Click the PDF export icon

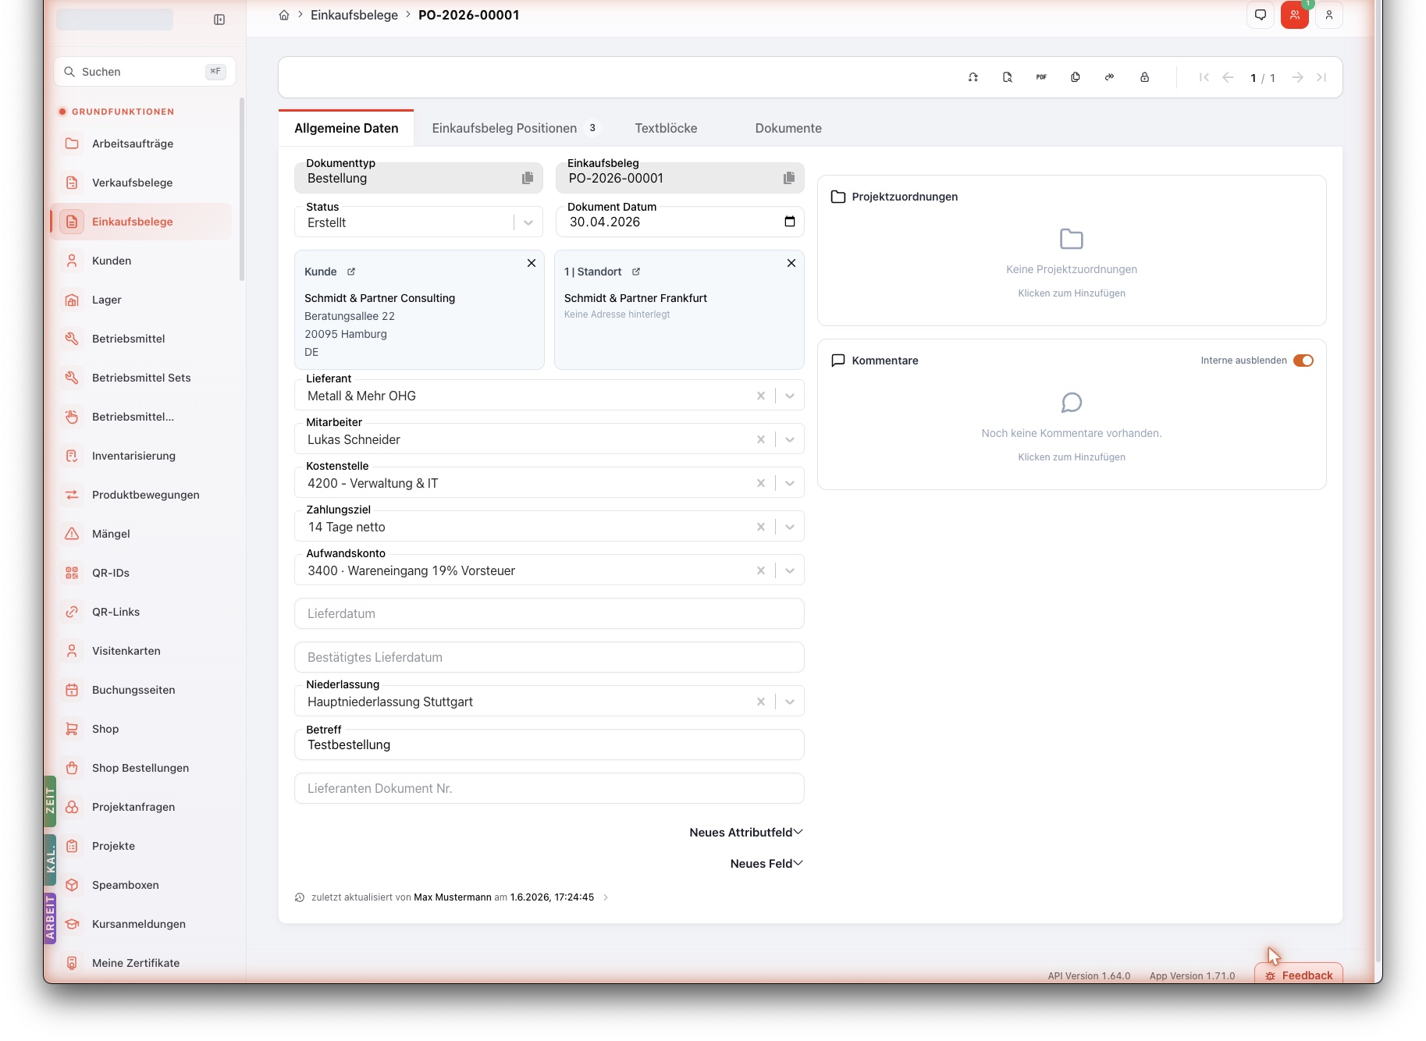[x=1041, y=77]
